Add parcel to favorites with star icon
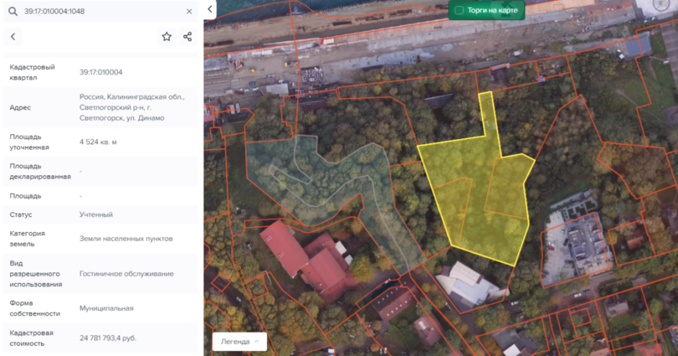 coord(167,37)
